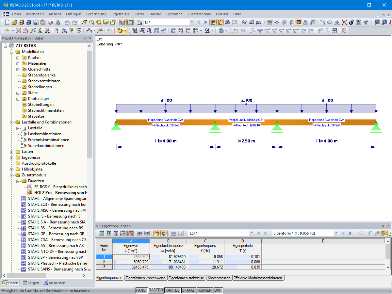Open the Ergebnisse menu

[x=121, y=14]
